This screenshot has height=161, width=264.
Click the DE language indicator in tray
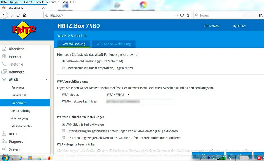(x=204, y=158)
